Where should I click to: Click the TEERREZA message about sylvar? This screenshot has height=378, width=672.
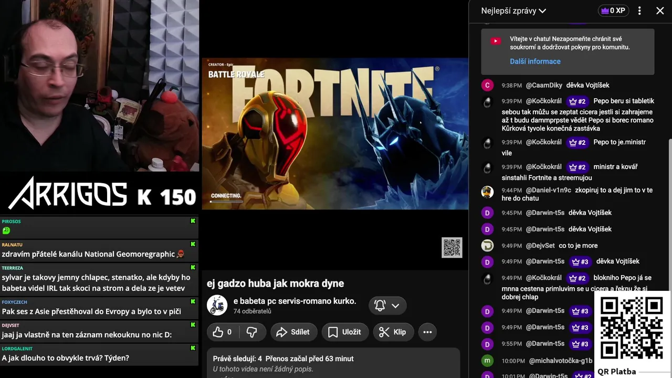tap(96, 282)
